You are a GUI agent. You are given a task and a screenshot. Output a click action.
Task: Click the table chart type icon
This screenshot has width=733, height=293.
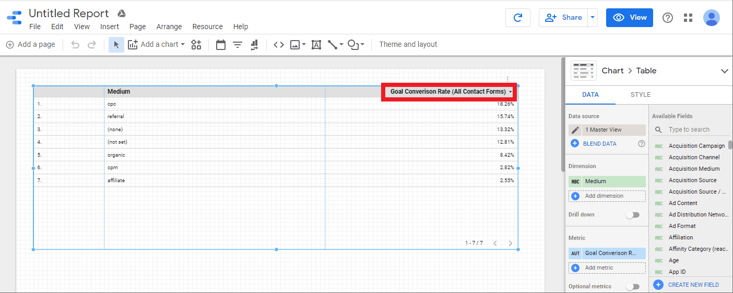(584, 71)
